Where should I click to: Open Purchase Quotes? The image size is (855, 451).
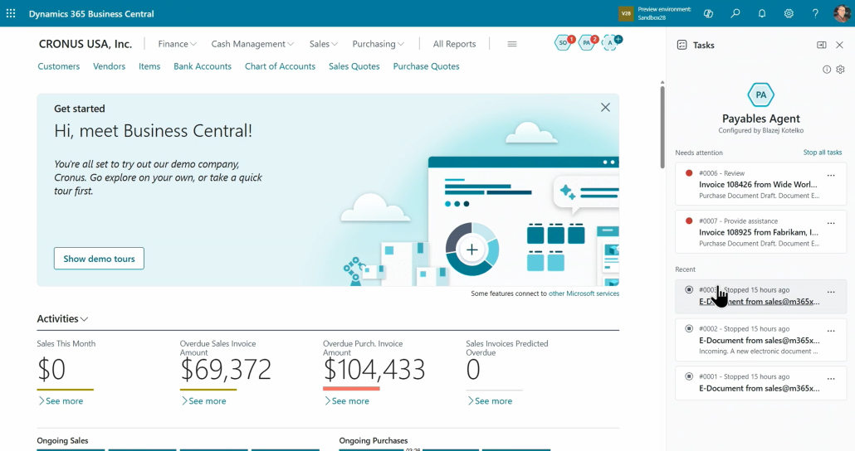click(427, 66)
